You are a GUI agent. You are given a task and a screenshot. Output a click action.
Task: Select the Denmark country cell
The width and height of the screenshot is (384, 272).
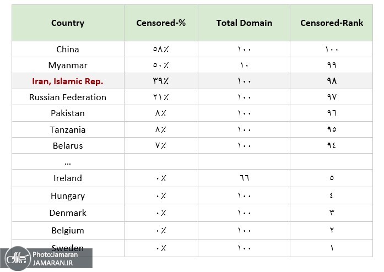68,213
